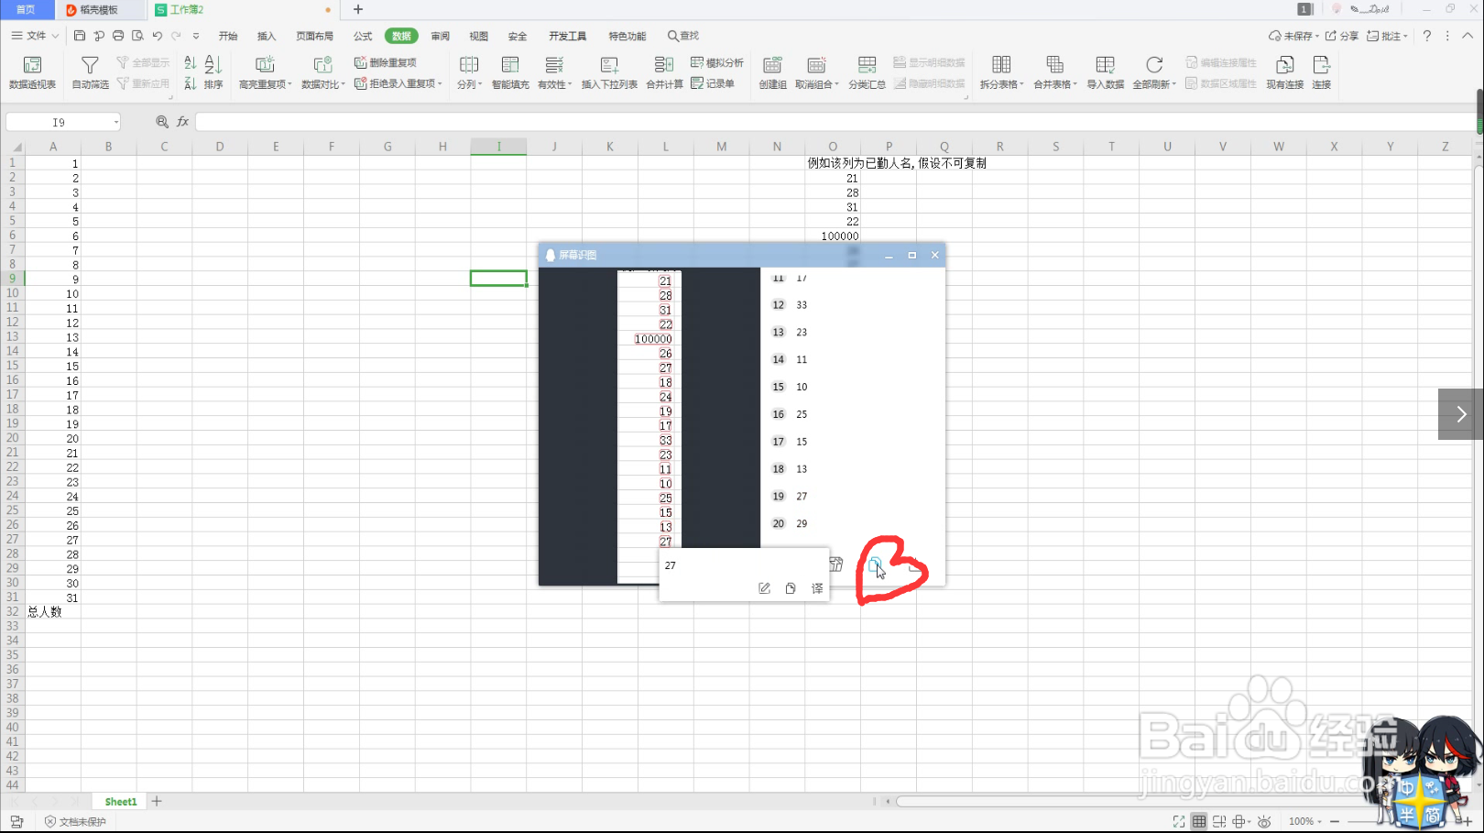Switch to the 稻壳模板 document tab
1484x833 pixels.
coord(99,10)
